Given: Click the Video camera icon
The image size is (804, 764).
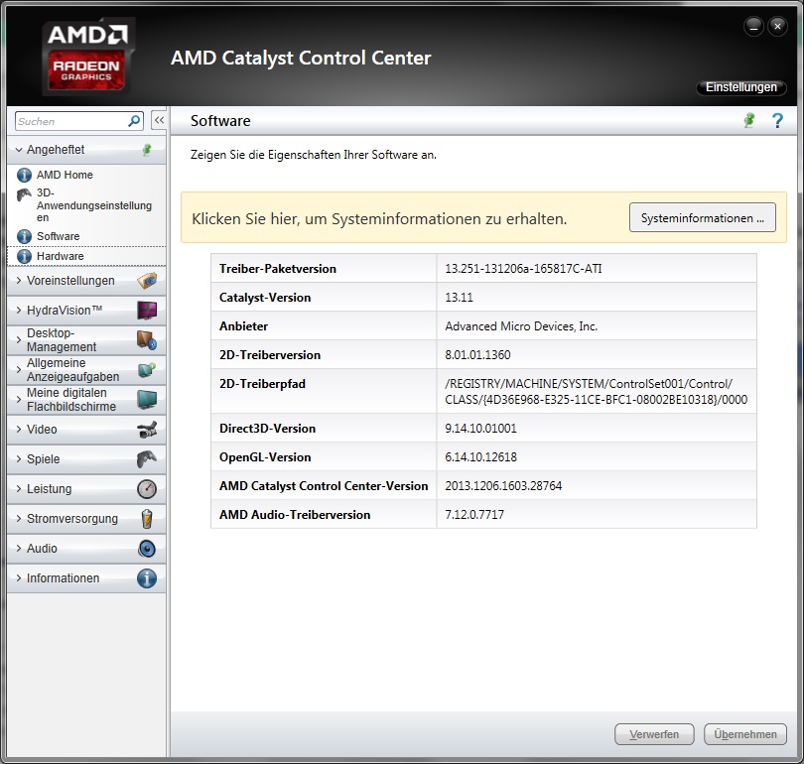Looking at the screenshot, I should 147,430.
